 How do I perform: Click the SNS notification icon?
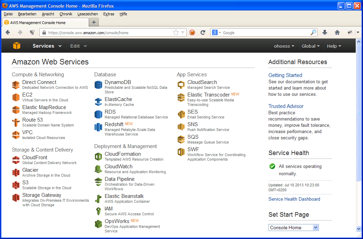click(x=181, y=127)
